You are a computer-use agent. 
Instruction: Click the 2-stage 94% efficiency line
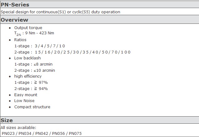31,89
